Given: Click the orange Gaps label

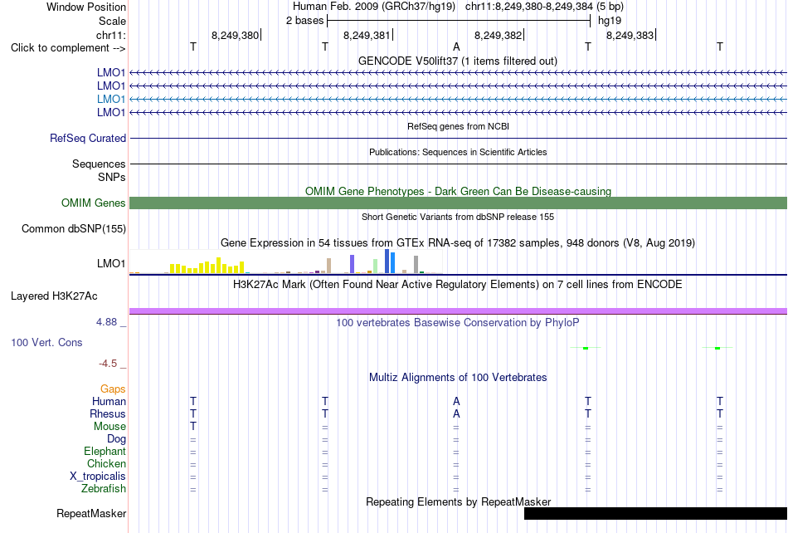Looking at the screenshot, I should click(x=113, y=389).
